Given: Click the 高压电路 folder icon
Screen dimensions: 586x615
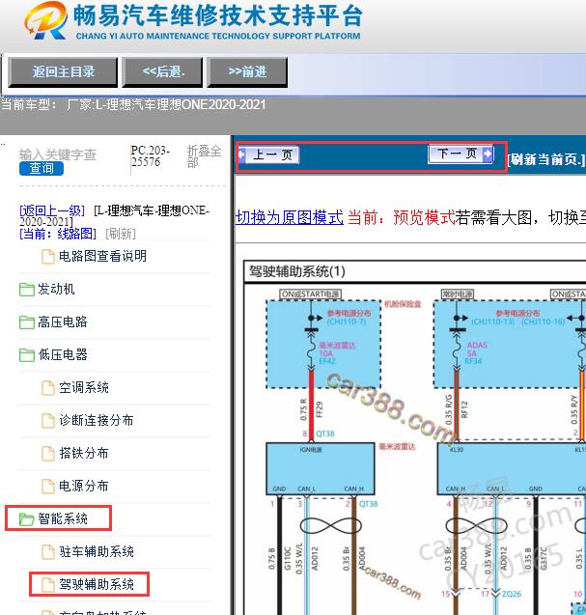Looking at the screenshot, I should click(27, 322).
